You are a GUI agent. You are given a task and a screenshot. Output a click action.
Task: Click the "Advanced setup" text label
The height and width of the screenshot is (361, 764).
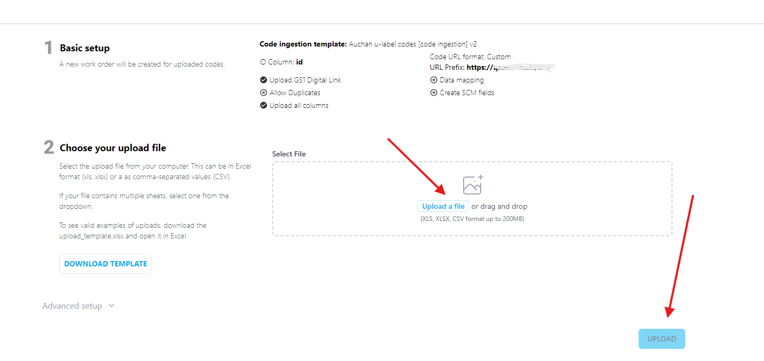[72, 306]
